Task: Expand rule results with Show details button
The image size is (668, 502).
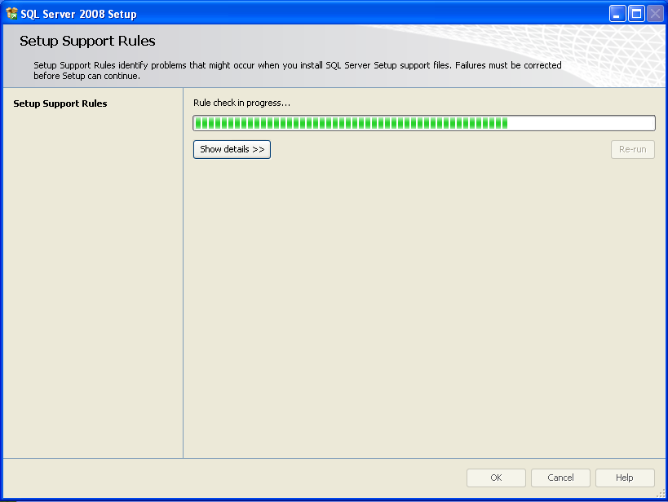Action: coord(232,149)
